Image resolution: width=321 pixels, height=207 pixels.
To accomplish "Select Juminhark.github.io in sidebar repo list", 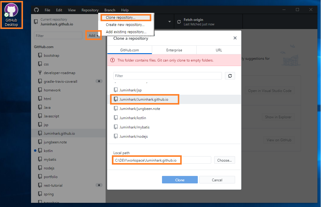I will [68, 133].
